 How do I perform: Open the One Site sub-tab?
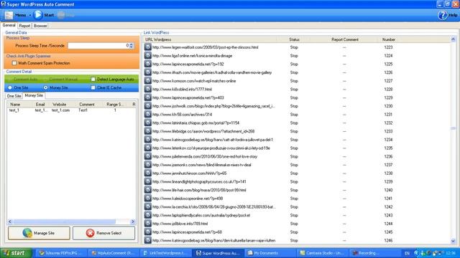point(14,96)
